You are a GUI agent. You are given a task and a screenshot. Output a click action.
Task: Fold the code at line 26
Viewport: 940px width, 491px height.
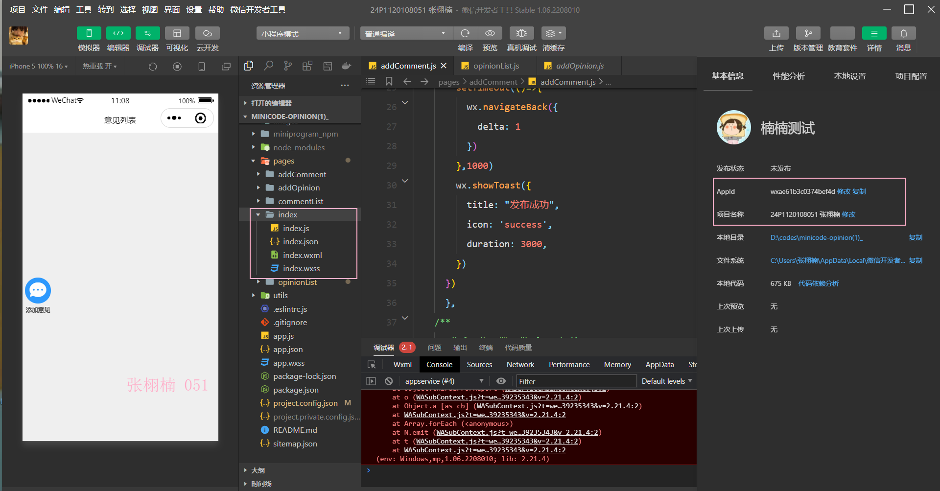click(405, 102)
